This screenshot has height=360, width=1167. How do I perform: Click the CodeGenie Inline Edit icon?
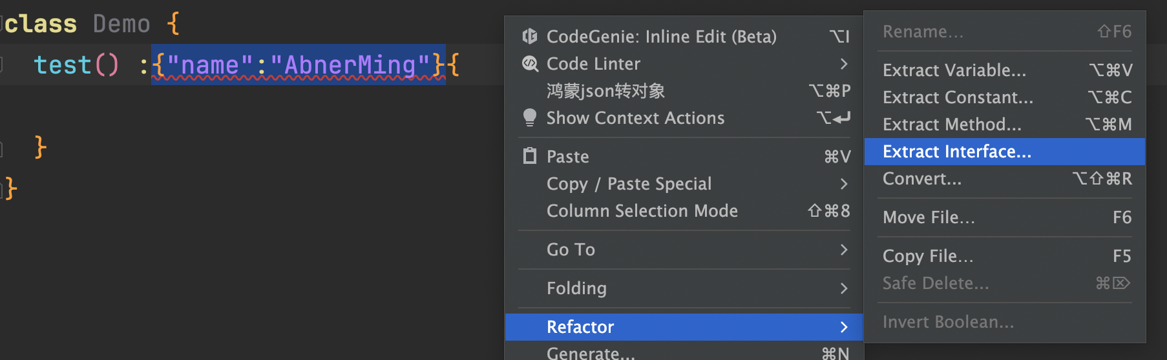coord(530,37)
